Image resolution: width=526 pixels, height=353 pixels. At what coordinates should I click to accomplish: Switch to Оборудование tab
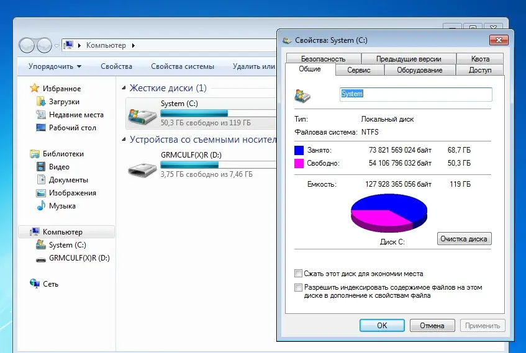tap(420, 70)
